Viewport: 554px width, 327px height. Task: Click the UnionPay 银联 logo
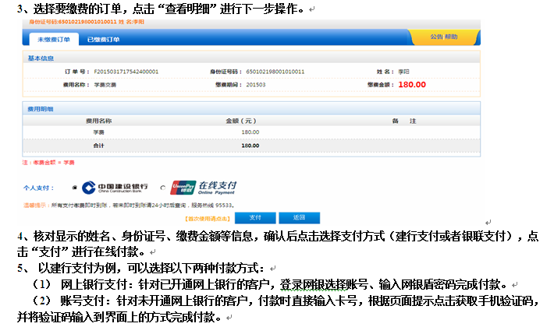coord(182,188)
